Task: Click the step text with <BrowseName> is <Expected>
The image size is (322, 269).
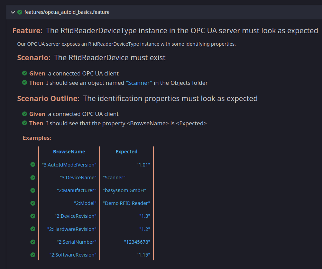Action: click(126, 123)
